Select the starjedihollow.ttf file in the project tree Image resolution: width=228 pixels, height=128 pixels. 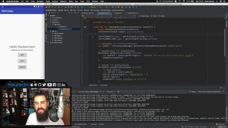(65, 29)
